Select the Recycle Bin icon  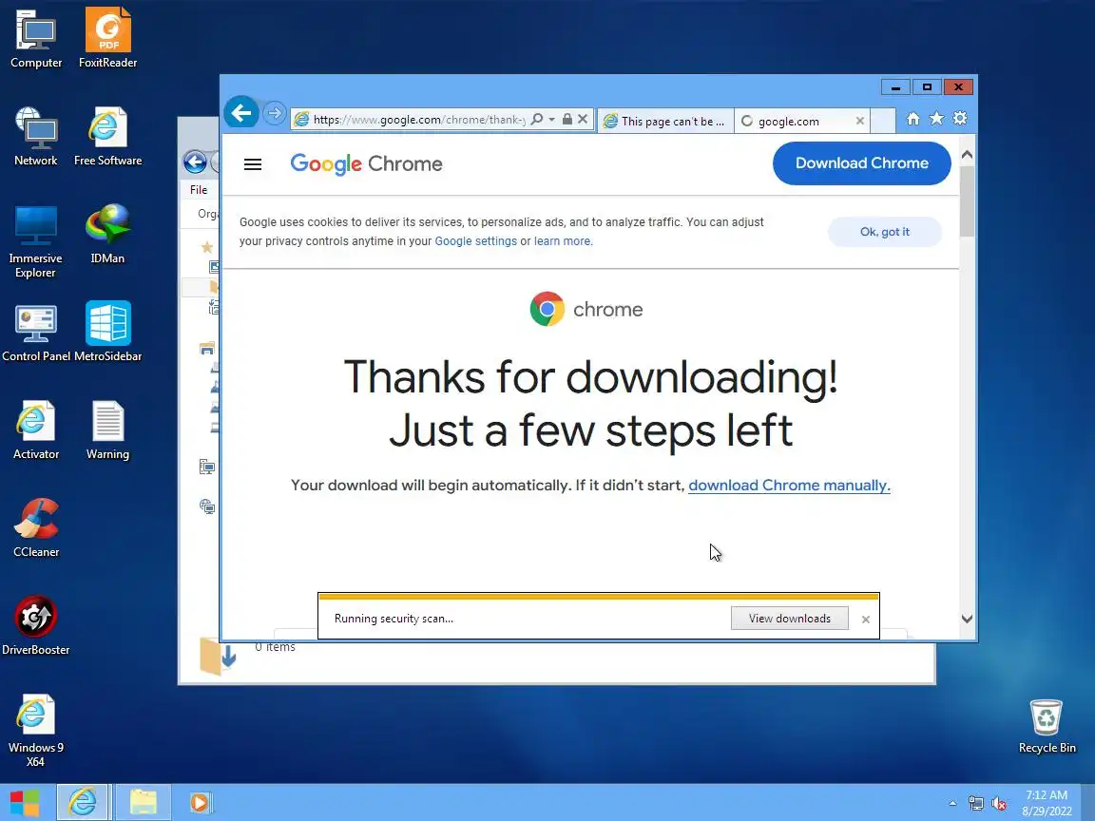tap(1047, 726)
